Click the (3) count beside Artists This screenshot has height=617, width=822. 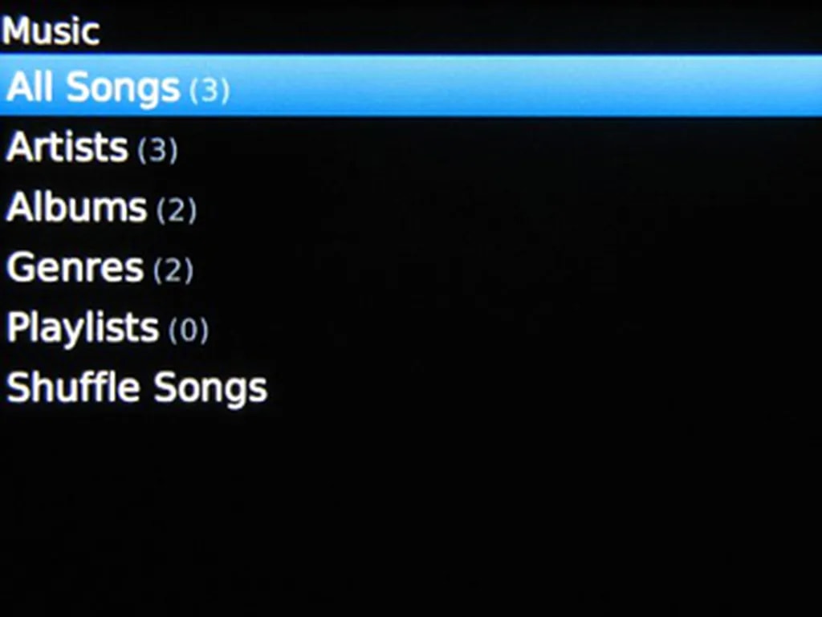pyautogui.click(x=157, y=150)
